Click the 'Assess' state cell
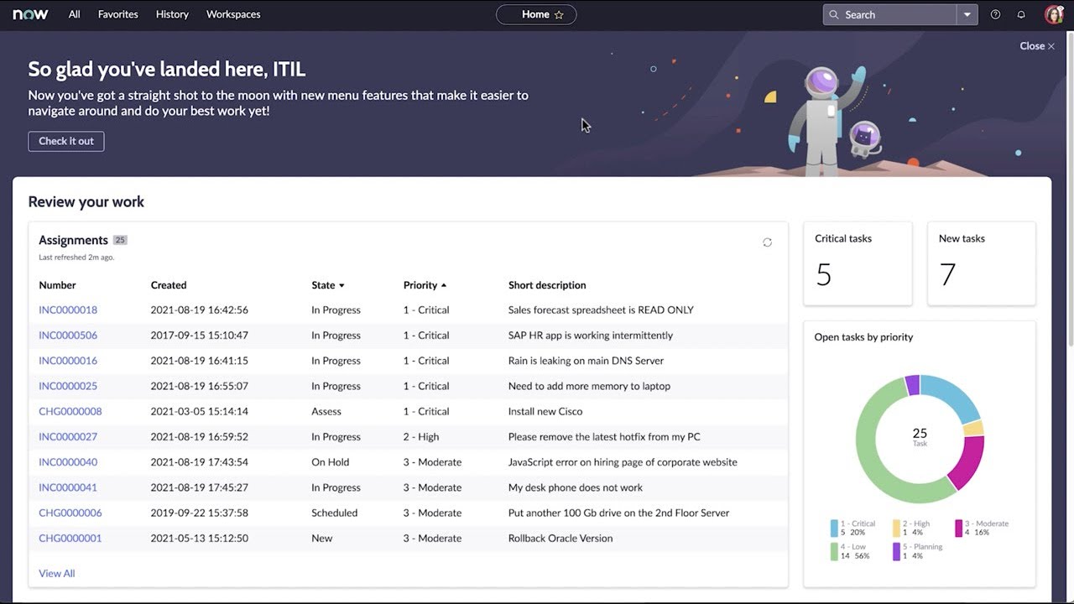1074x604 pixels. [x=326, y=411]
